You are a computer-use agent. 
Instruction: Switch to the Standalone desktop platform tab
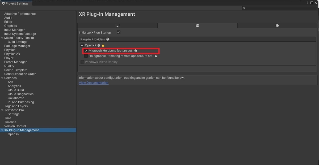tap(117, 26)
